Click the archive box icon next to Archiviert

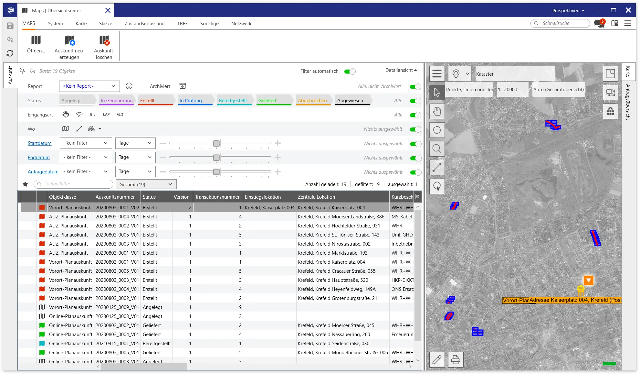tap(183, 86)
